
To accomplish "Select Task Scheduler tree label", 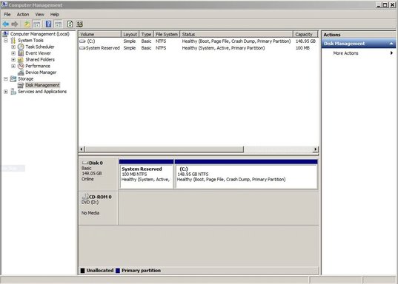I will coord(40,47).
